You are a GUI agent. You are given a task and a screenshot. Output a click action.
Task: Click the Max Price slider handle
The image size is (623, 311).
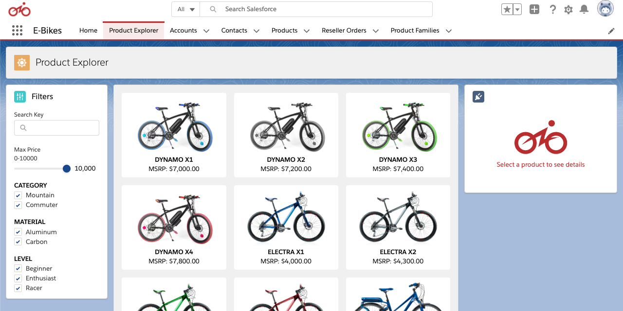(x=67, y=169)
